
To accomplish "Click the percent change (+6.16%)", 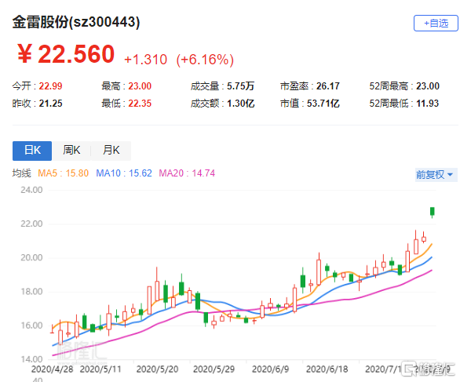I will 205,60.
